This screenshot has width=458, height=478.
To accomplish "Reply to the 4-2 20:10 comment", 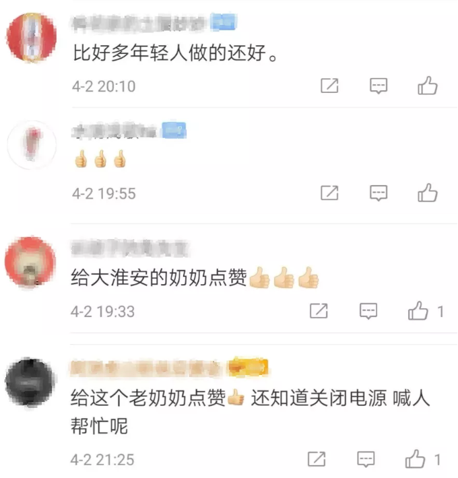I will (x=379, y=86).
